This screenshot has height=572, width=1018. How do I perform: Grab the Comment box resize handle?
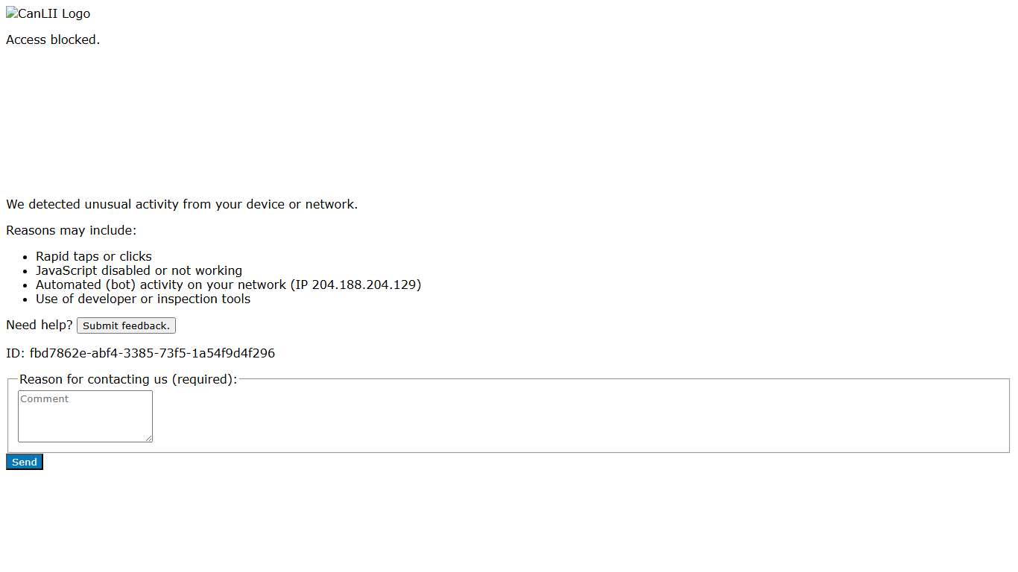(x=148, y=438)
